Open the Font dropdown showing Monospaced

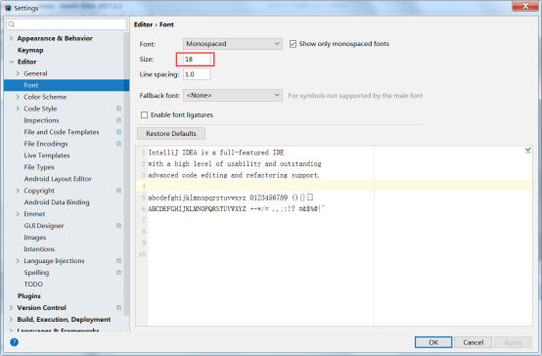coord(233,44)
